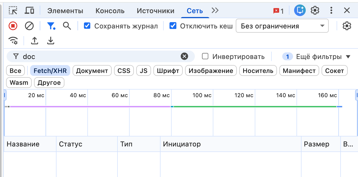Toggle device emulation mode
Screen dimensions: 358x177
coord(29,10)
